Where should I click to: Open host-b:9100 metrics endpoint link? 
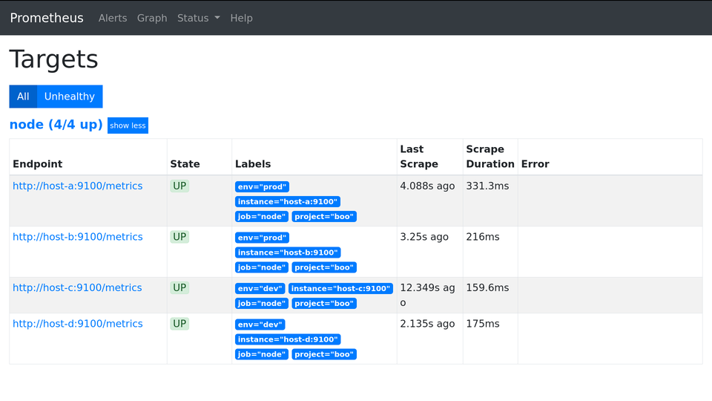tap(77, 237)
